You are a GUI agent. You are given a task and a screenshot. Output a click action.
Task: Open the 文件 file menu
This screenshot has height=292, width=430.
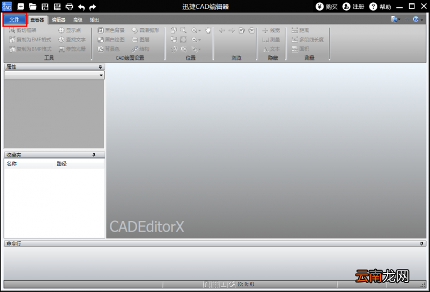pyautogui.click(x=15, y=20)
